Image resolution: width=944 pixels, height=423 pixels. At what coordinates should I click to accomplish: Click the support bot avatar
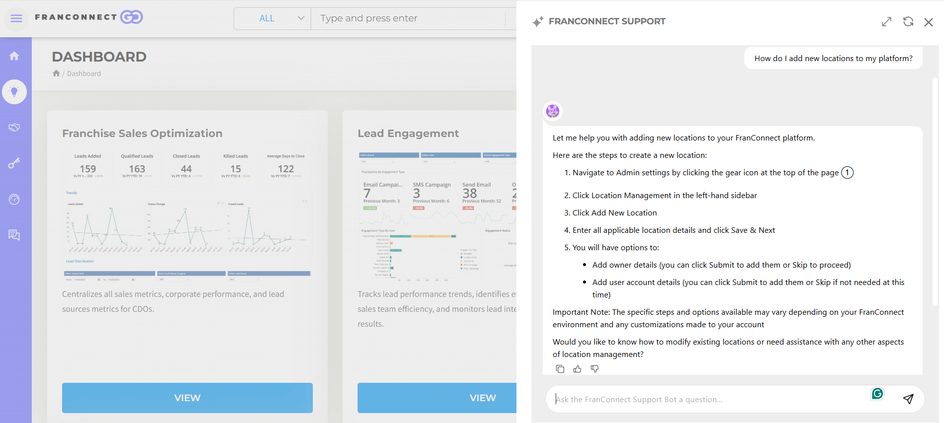[x=553, y=111]
